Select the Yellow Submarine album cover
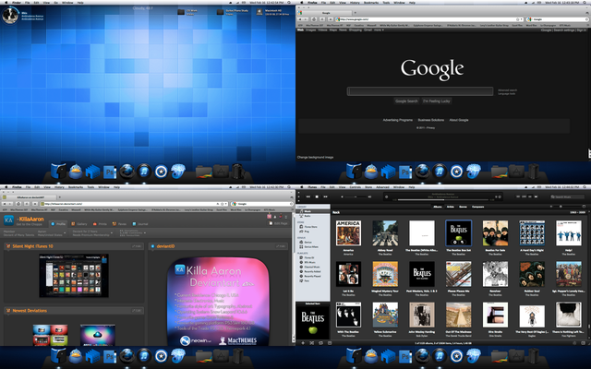 coord(385,315)
